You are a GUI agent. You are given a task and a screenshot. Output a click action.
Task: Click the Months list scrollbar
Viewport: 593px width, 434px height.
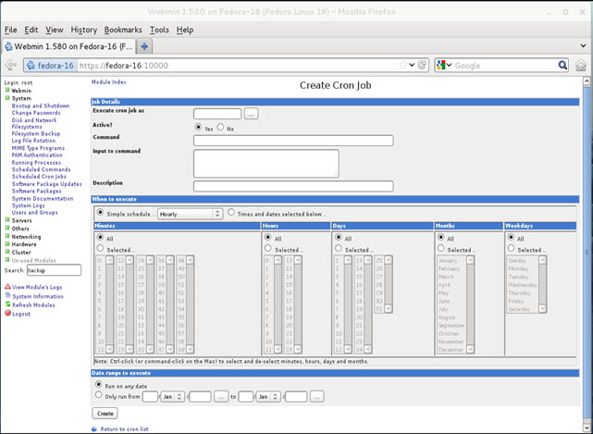point(470,304)
